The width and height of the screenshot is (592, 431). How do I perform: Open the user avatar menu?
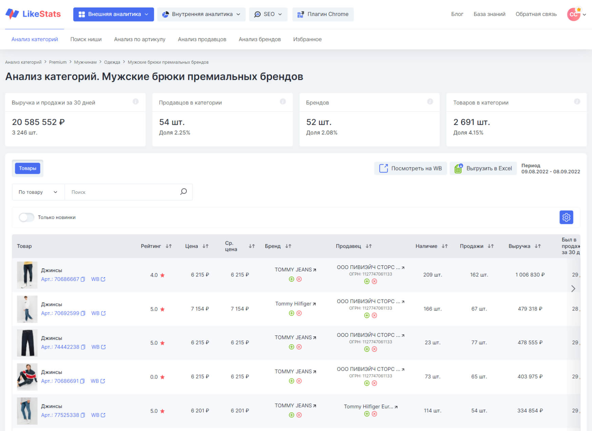point(576,14)
